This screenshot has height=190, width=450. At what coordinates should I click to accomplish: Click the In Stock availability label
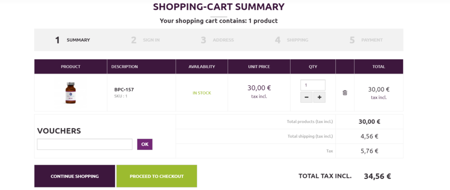(202, 93)
